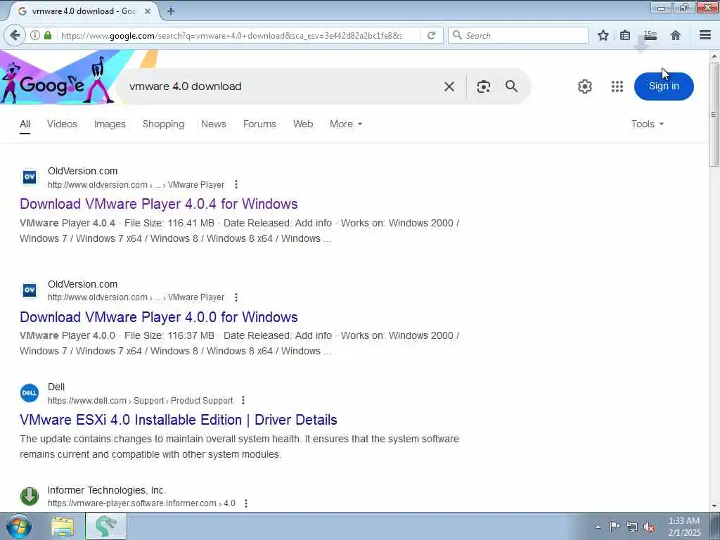This screenshot has height=540, width=720.
Task: Open Download VMware Player 4.0.0 for Windows
Action: tap(158, 317)
